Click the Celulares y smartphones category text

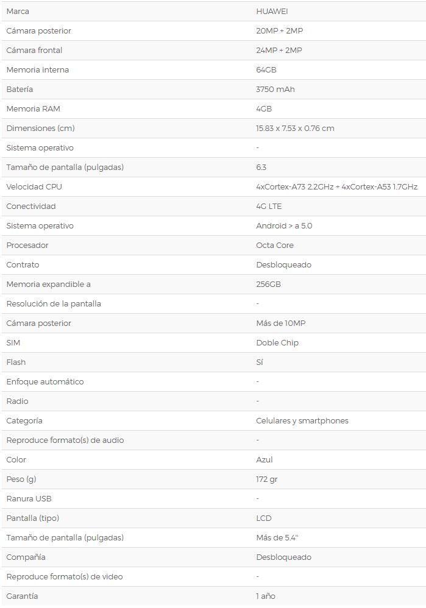click(x=302, y=421)
